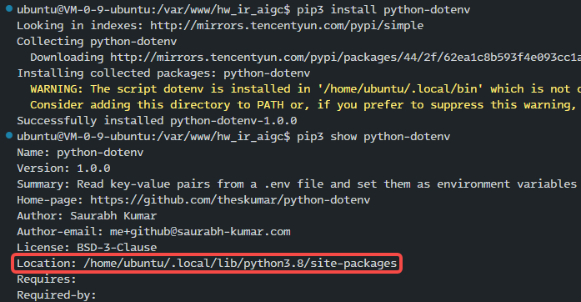Click the 'Collecting python-dotenv' line

pyautogui.click(x=97, y=42)
